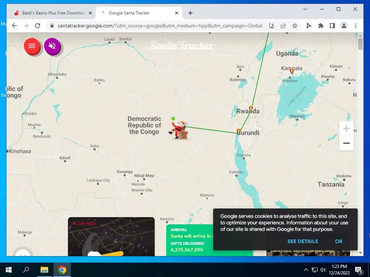This screenshot has width=370, height=277.
Task: Click the Rwanda gift pin marker
Action: pyautogui.click(x=251, y=108)
